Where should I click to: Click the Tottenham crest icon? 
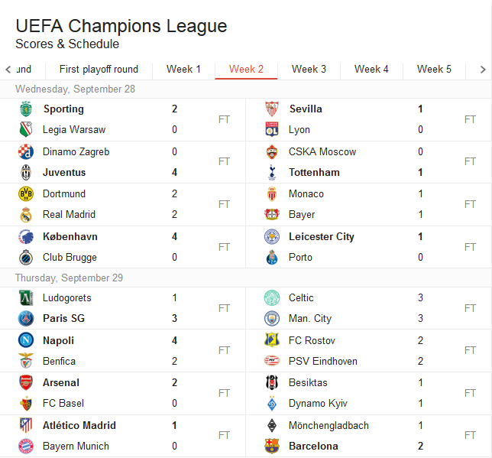272,173
